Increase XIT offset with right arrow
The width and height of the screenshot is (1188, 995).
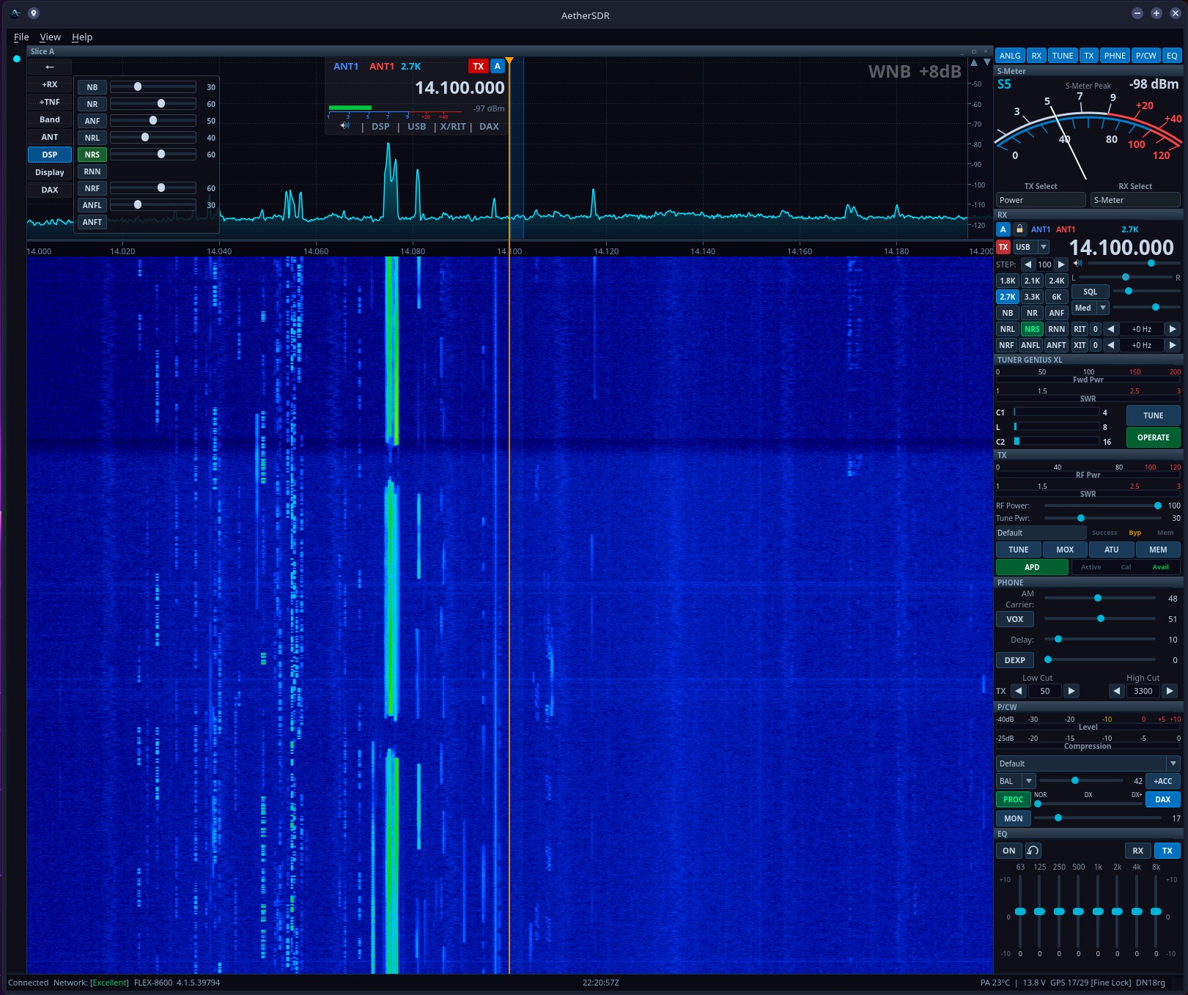tap(1172, 345)
